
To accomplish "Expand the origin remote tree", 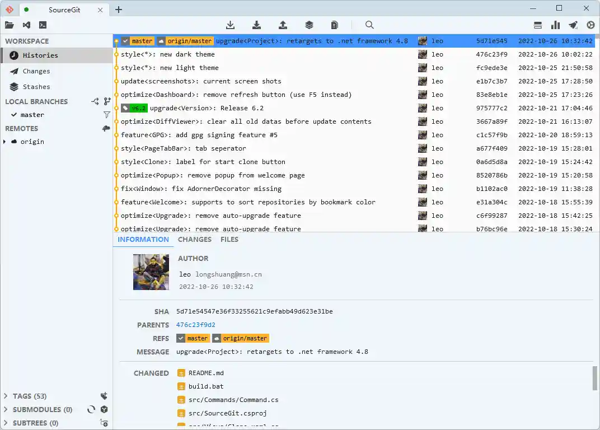I will coord(5,142).
